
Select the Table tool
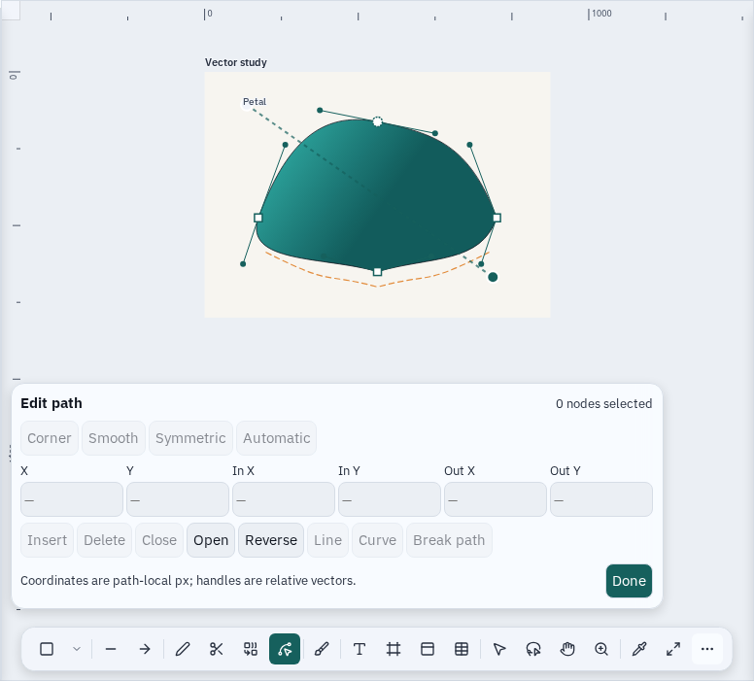(462, 649)
